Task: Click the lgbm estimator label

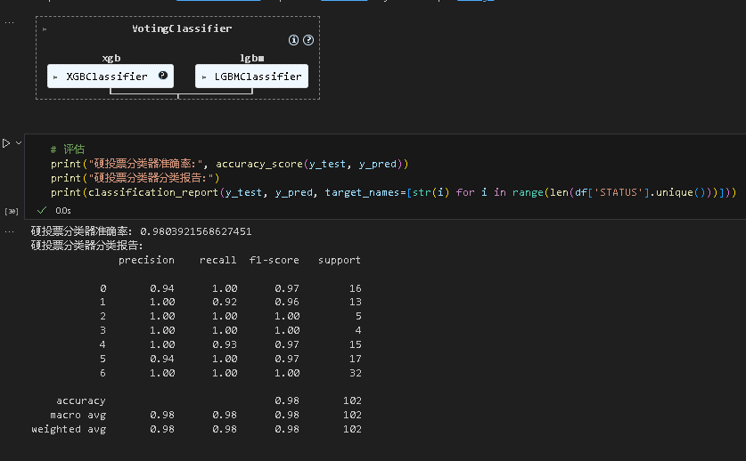Action: 251,58
